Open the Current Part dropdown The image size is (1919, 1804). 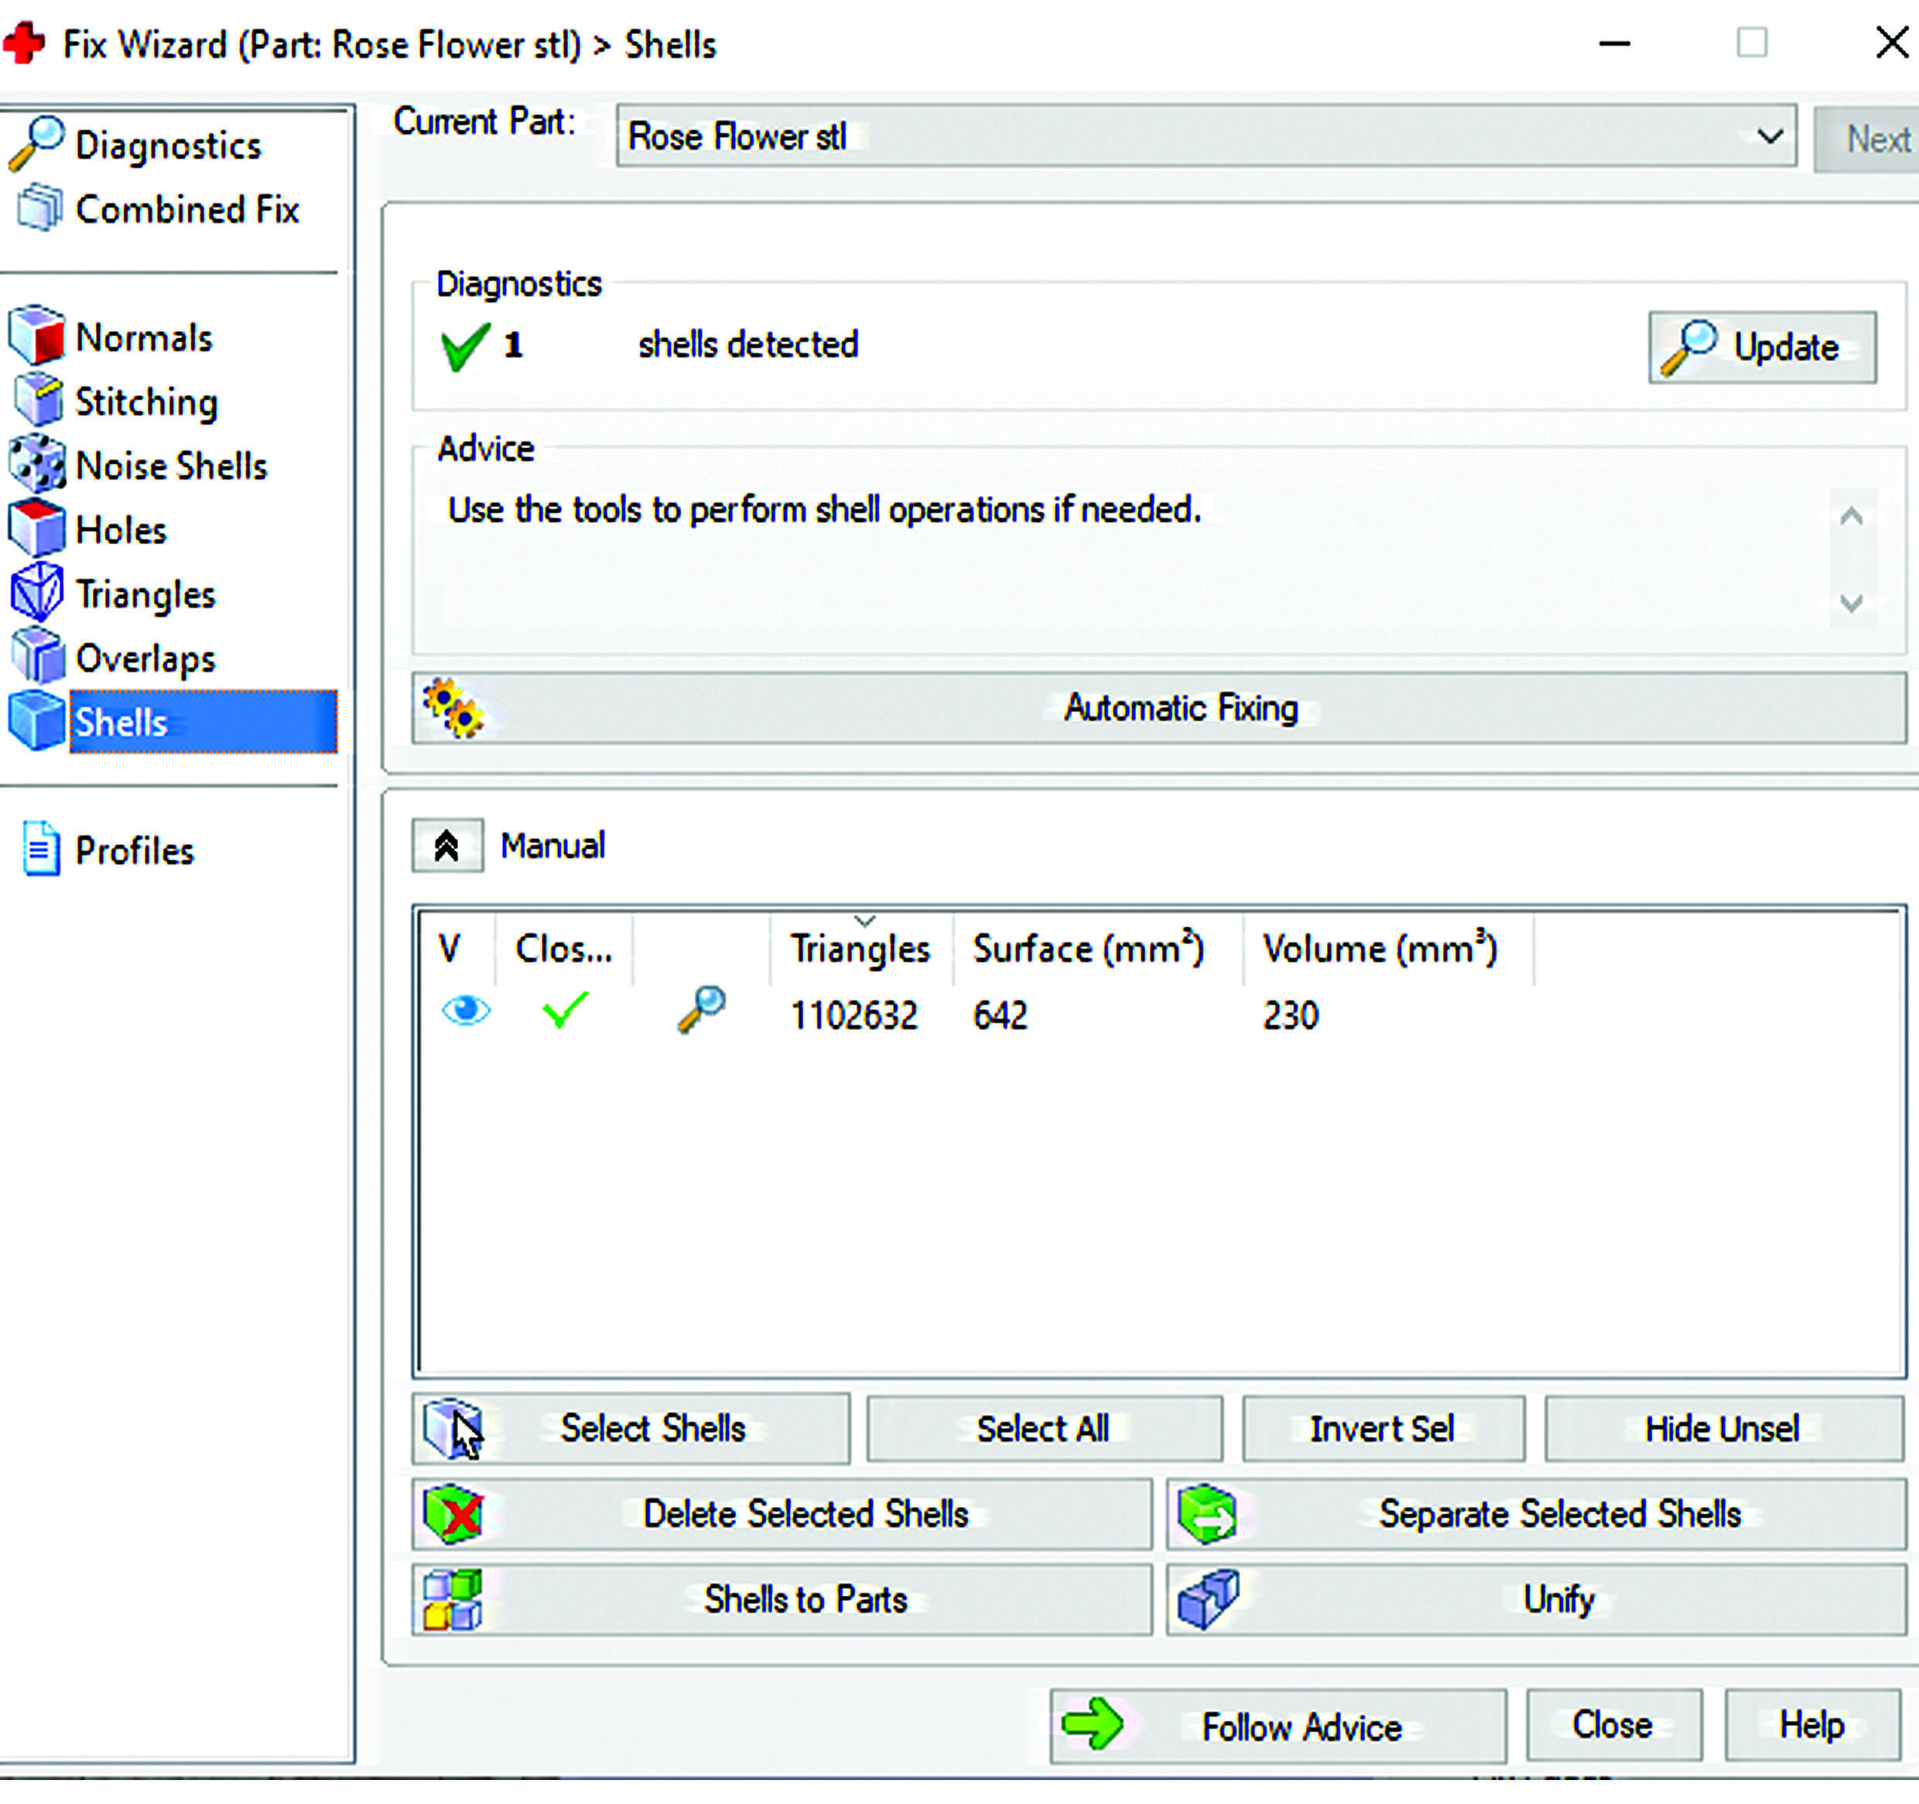pos(1768,137)
